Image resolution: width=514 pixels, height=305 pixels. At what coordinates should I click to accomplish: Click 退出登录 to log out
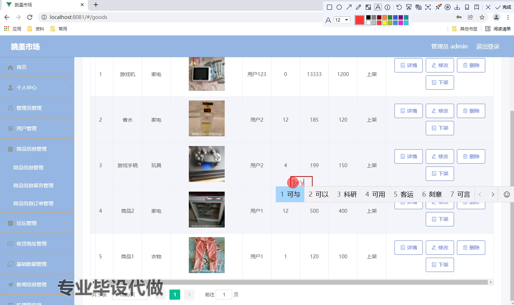[x=487, y=46]
